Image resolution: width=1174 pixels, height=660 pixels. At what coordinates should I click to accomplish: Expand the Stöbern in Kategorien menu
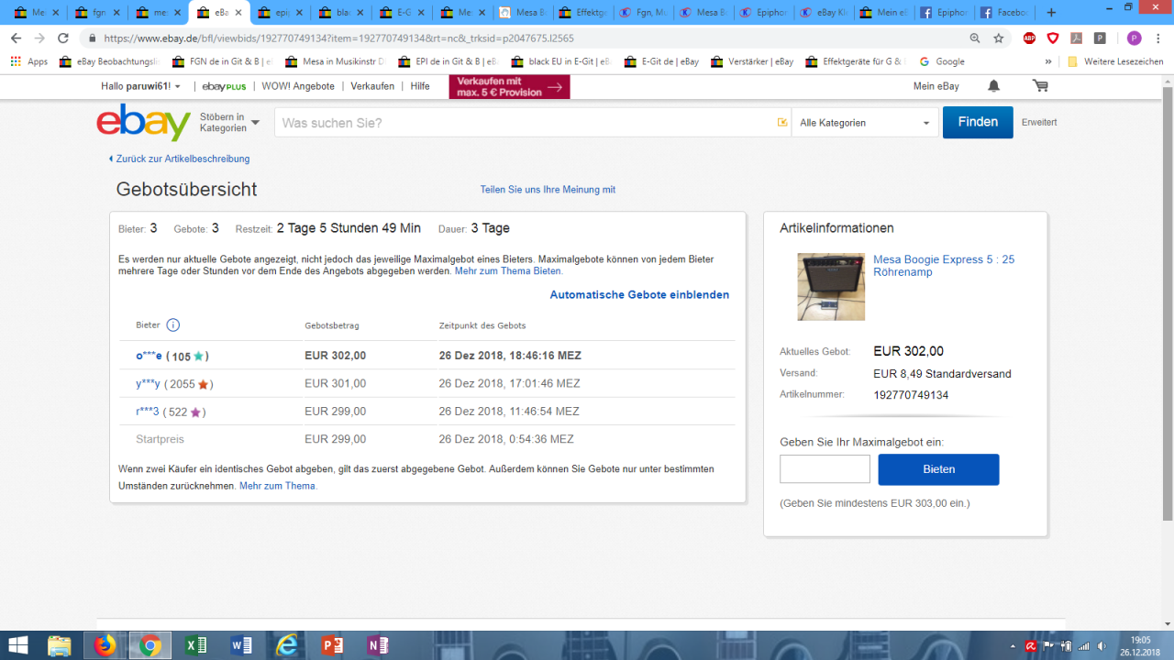pos(229,123)
